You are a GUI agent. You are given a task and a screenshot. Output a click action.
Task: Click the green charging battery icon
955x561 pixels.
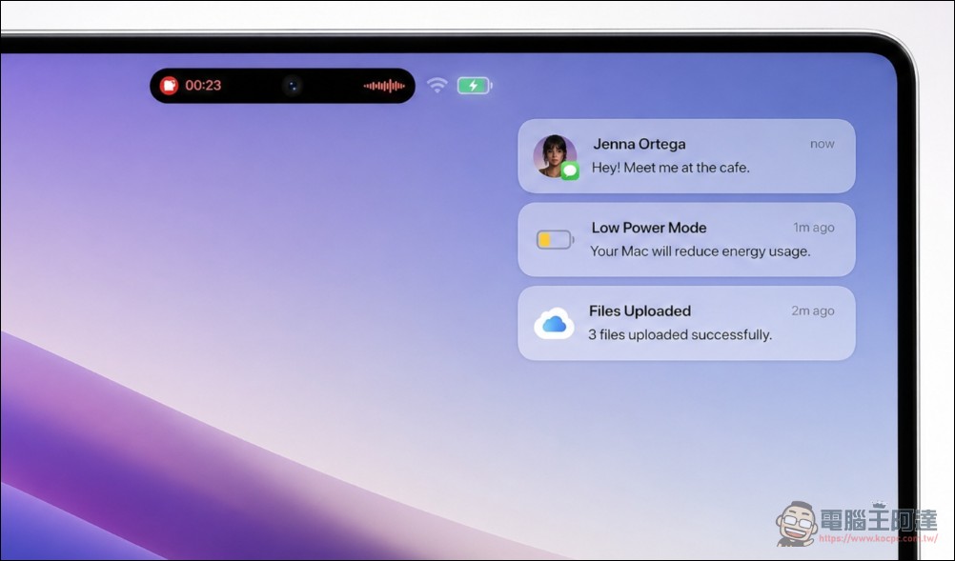474,86
